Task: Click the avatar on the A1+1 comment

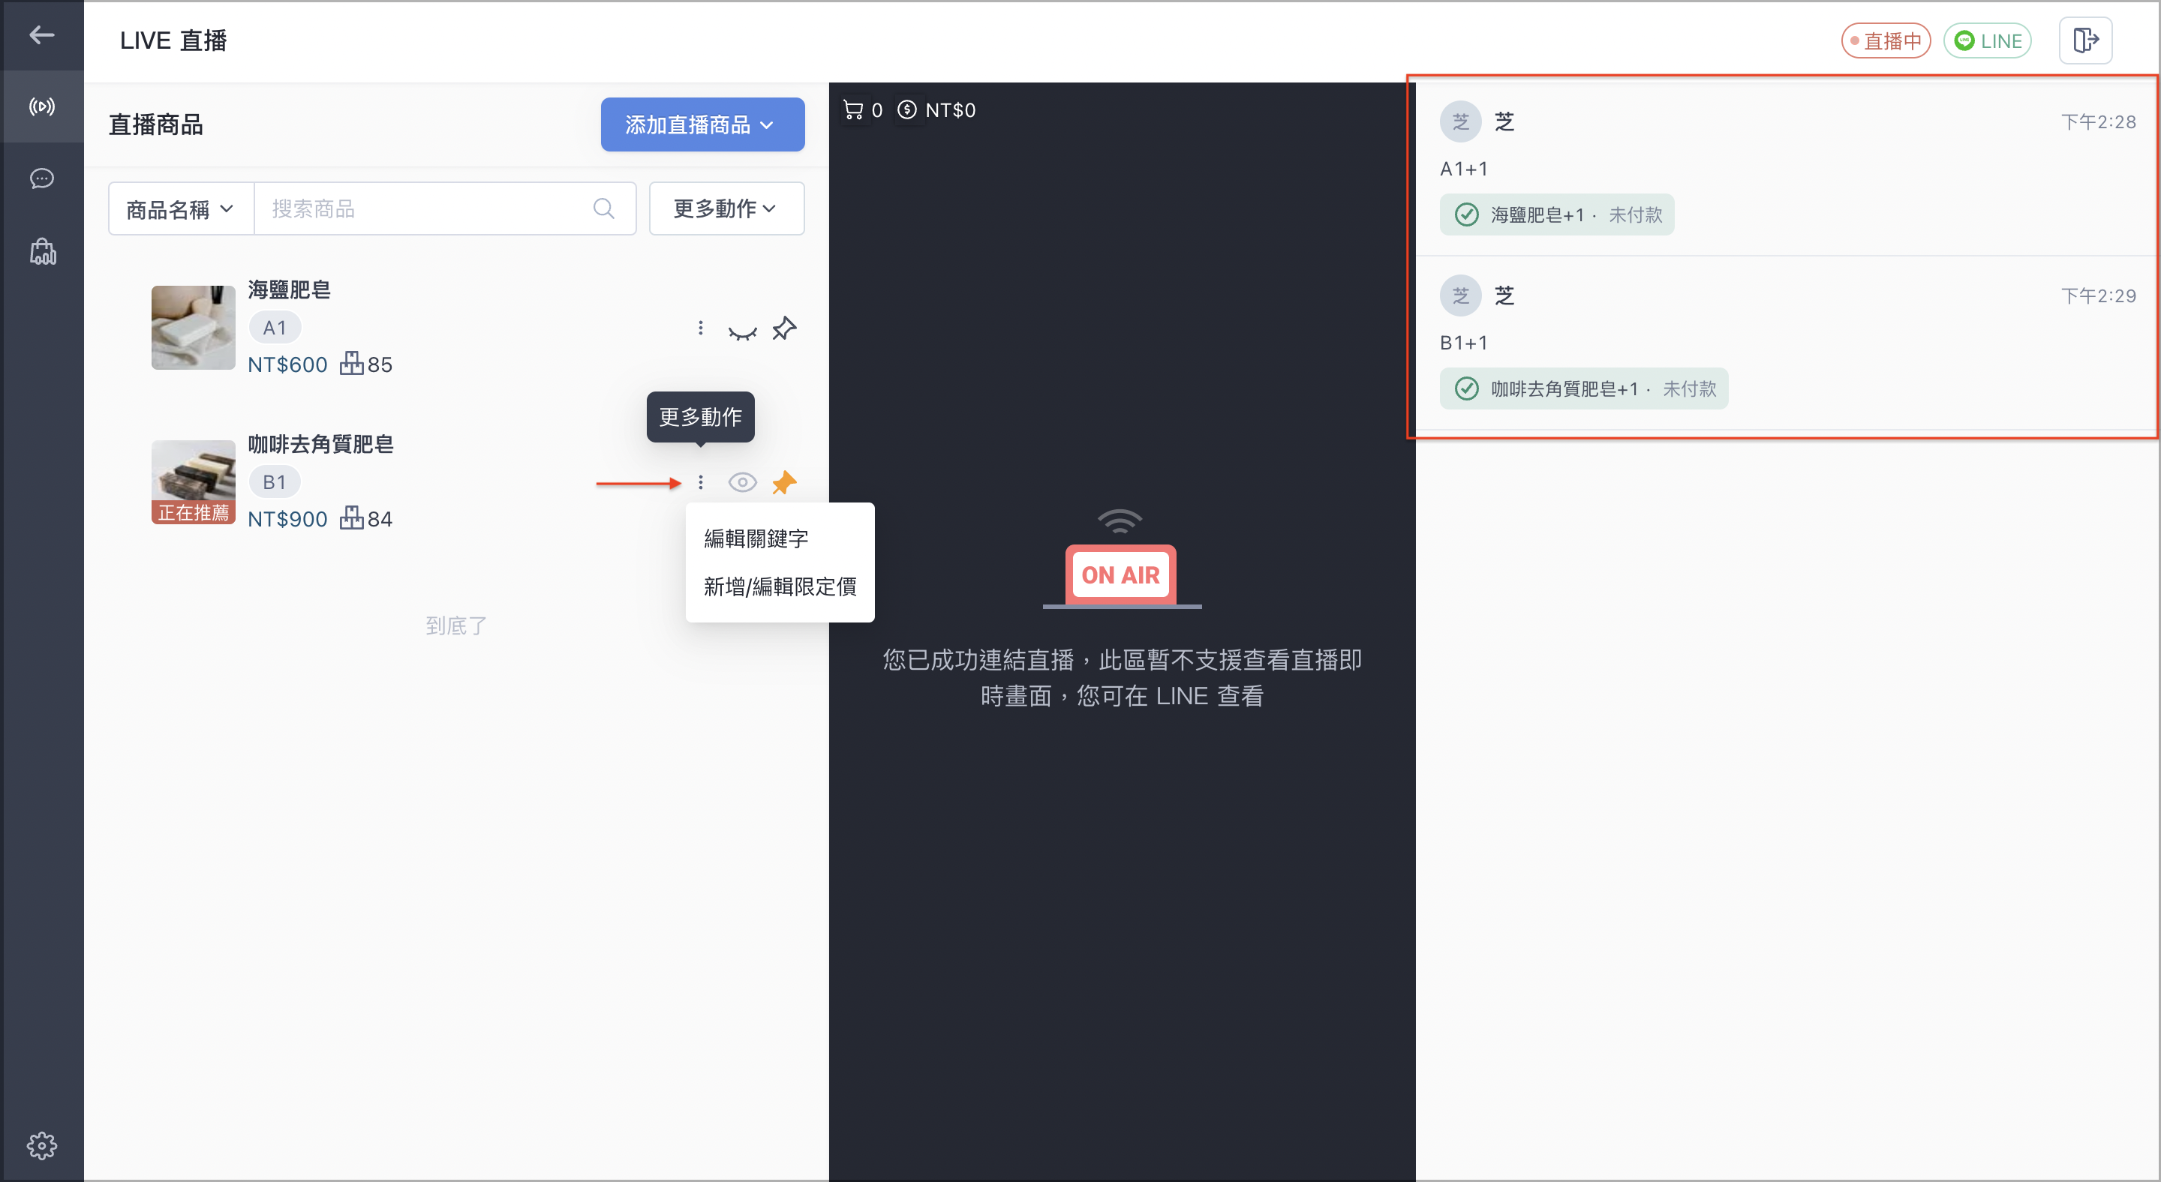Action: click(x=1460, y=122)
